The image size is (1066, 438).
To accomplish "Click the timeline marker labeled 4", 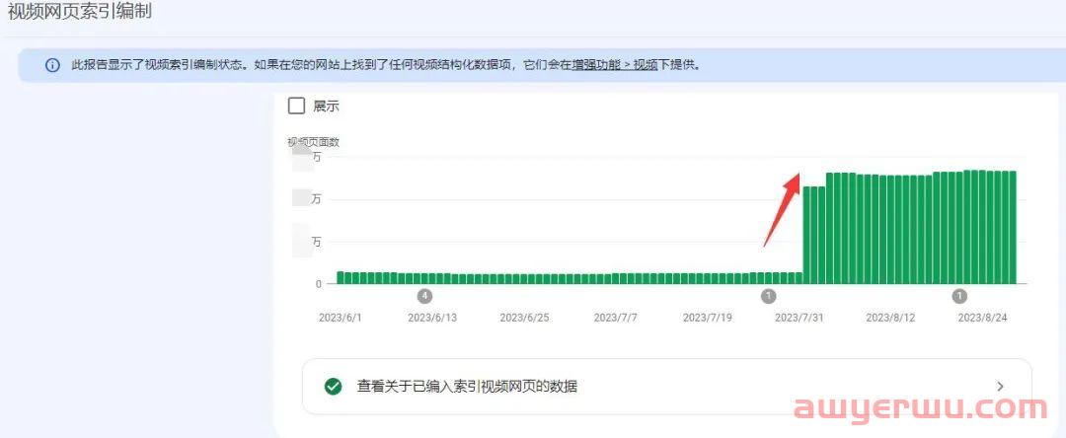I will [x=424, y=296].
